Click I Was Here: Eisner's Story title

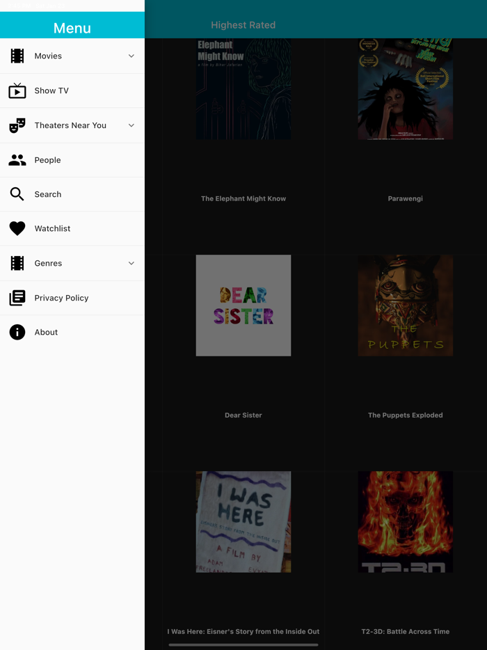[243, 631]
